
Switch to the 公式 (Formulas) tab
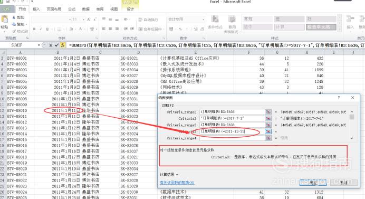click(x=72, y=9)
